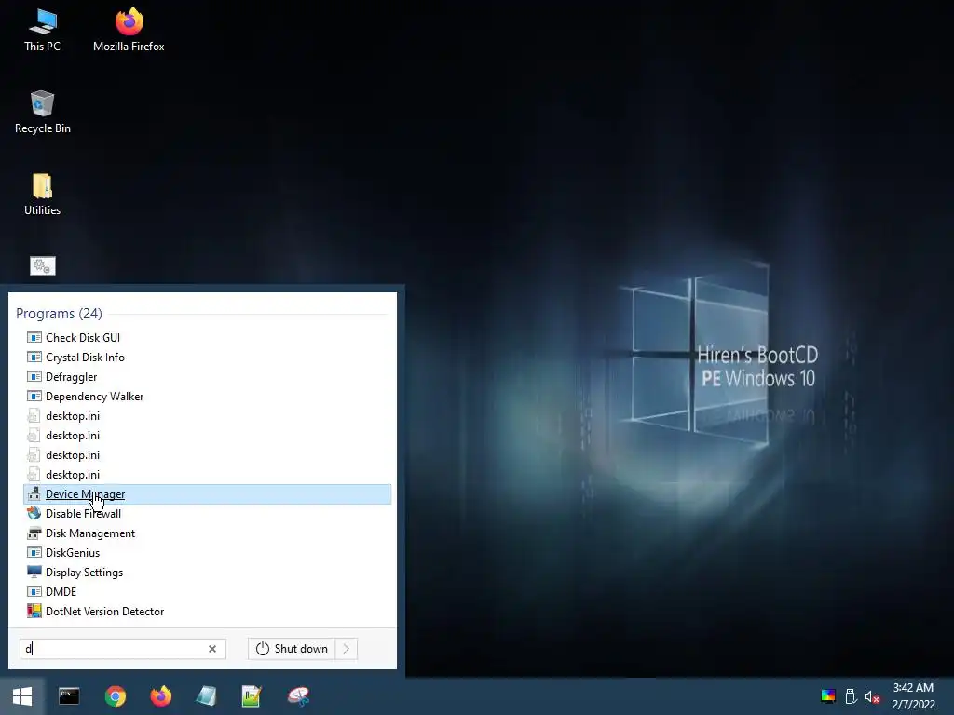Click the Device Manager icon
This screenshot has width=954, height=715.
tap(34, 493)
